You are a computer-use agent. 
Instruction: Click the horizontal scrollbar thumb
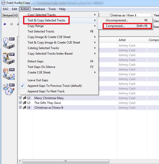pyautogui.click(x=66, y=161)
